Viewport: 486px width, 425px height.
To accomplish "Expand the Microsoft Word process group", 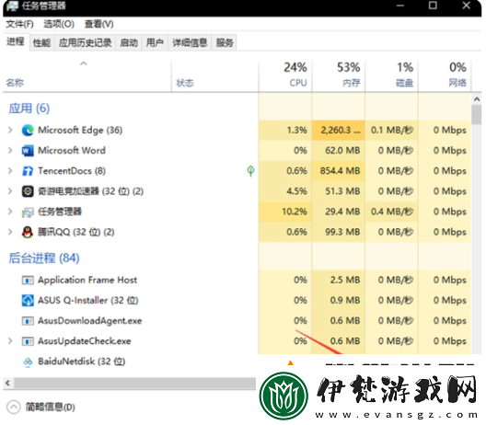I will pos(10,151).
